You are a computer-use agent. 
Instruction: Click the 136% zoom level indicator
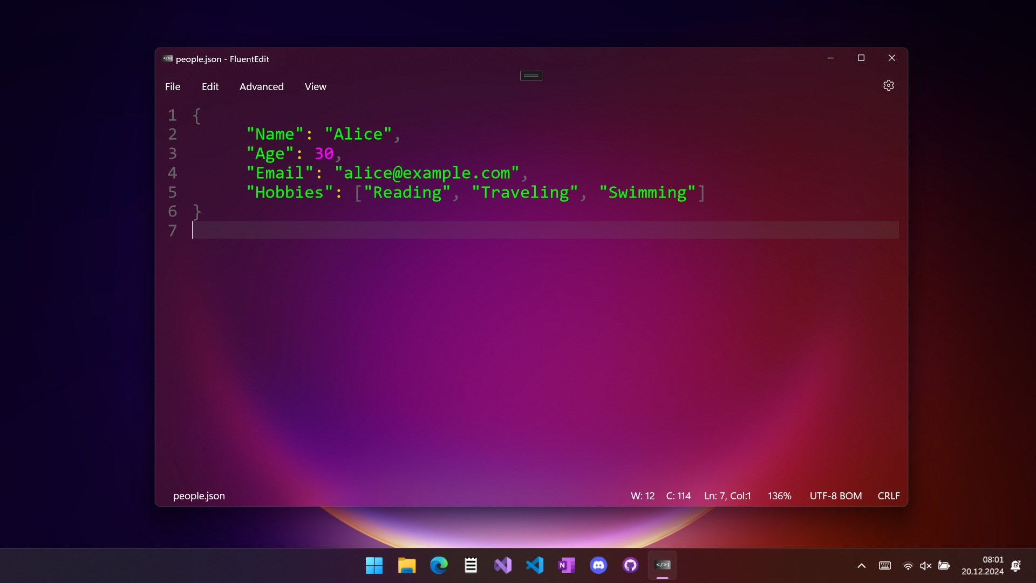(x=779, y=496)
